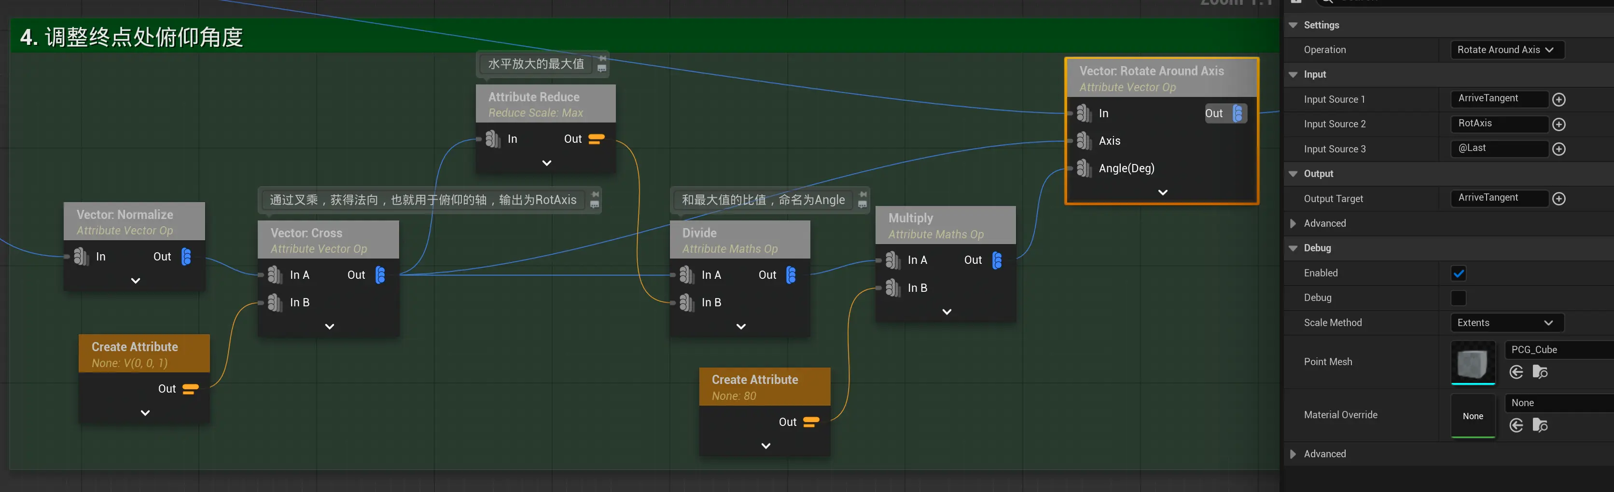1614x492 pixels.
Task: Click Out pin of Attribute Reduce node
Action: pyautogui.click(x=596, y=139)
